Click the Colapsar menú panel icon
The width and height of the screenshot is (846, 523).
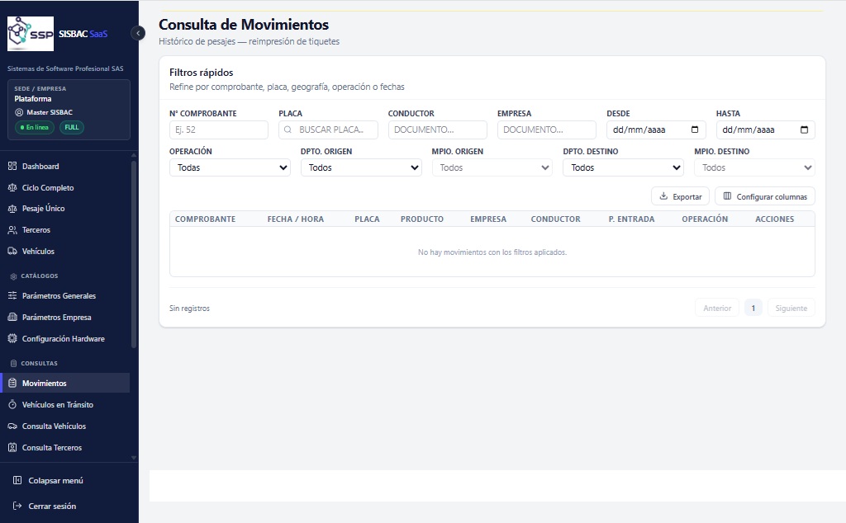[17, 480]
